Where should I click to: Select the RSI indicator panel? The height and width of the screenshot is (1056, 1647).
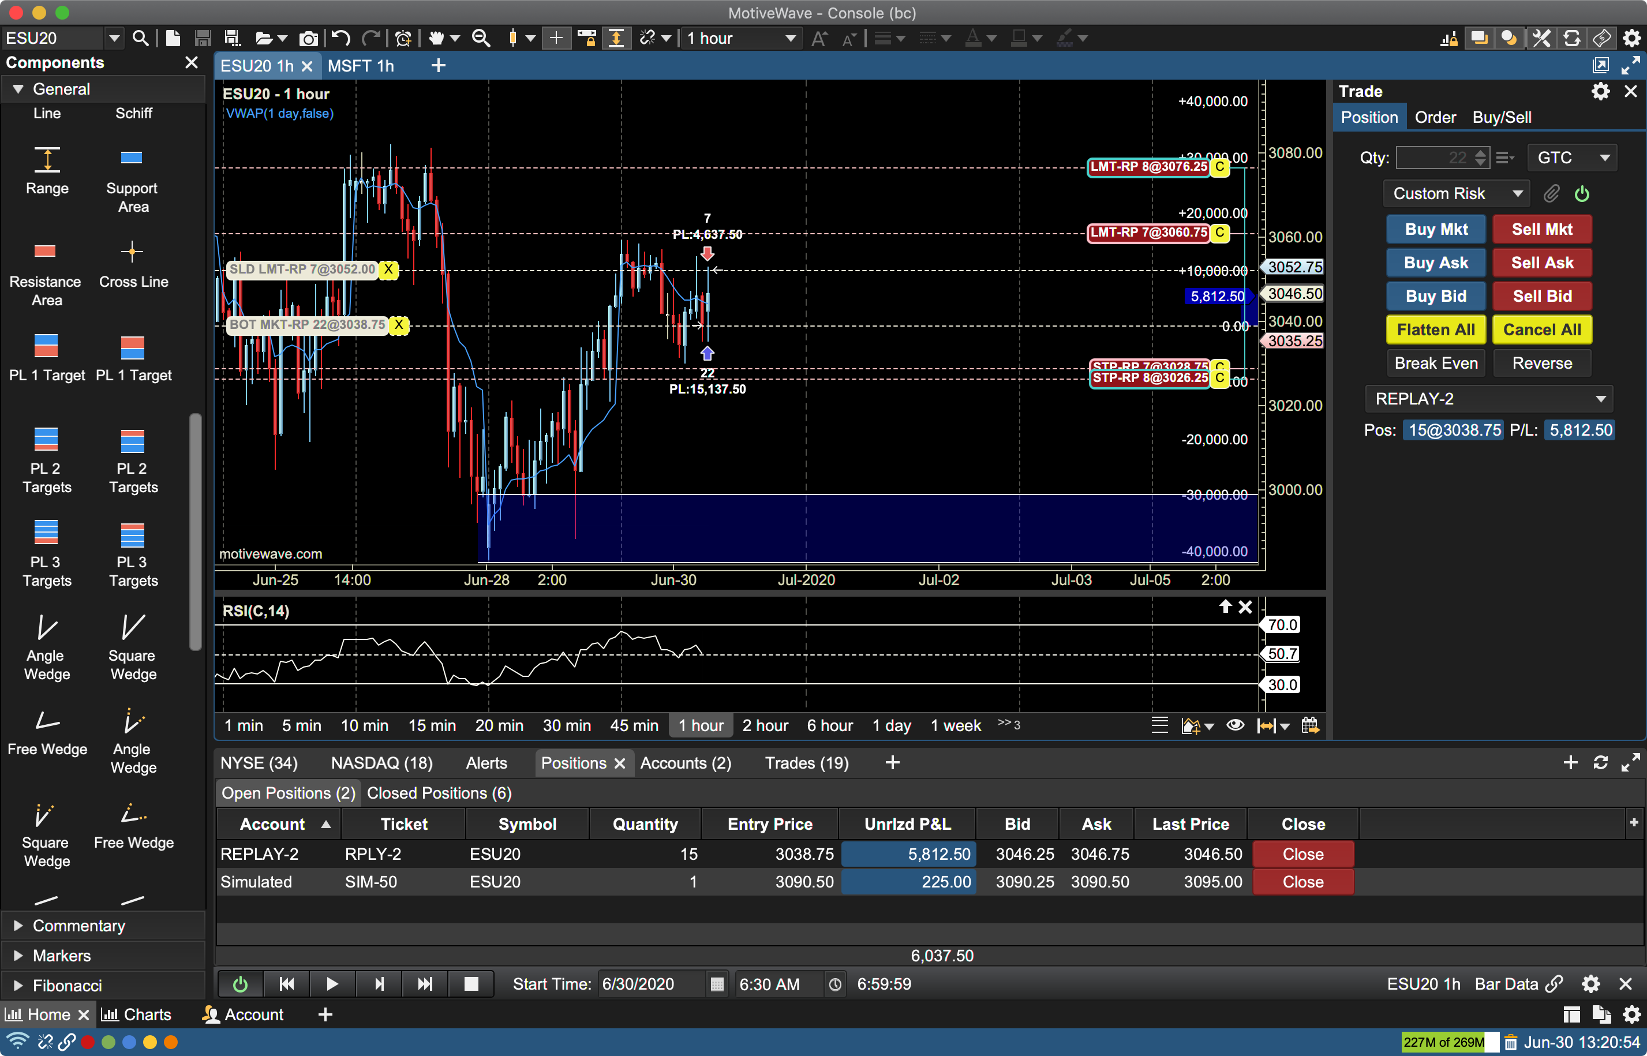(735, 654)
